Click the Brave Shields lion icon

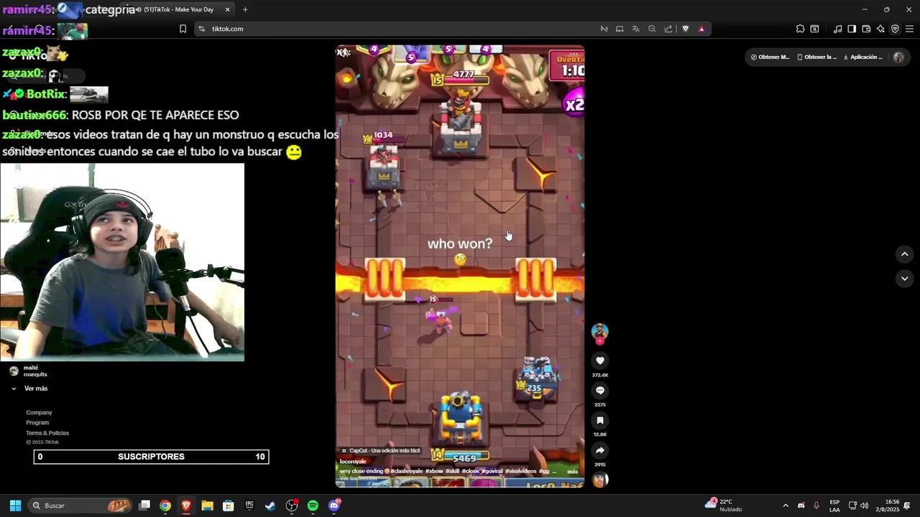(x=685, y=29)
